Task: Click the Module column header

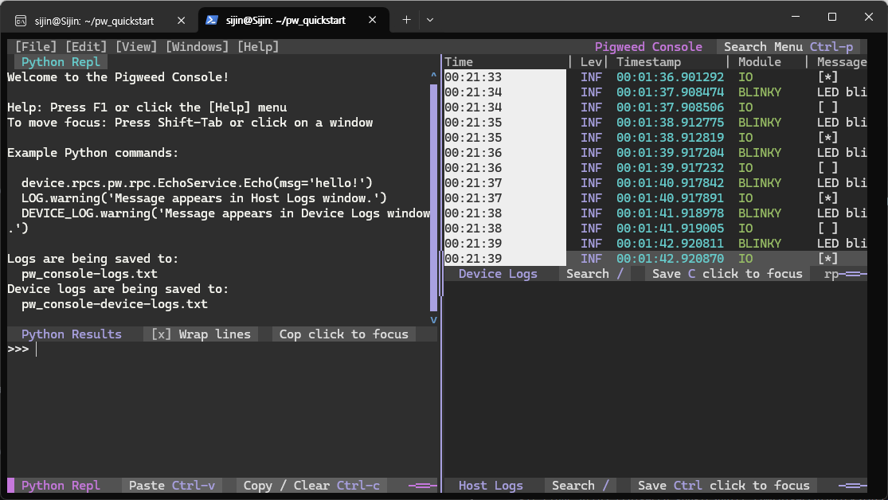Action: 760,62
